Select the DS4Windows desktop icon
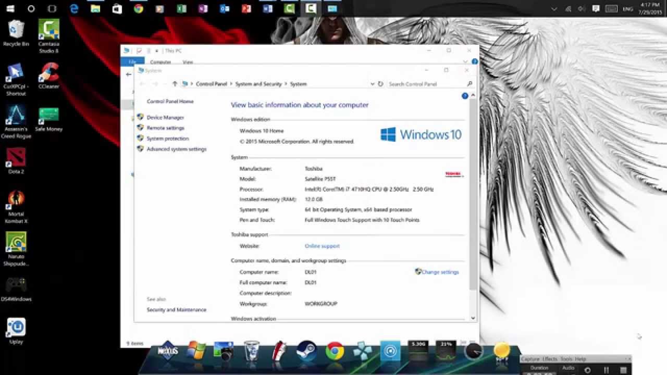Viewport: 667px width, 375px height. pyautogui.click(x=16, y=289)
